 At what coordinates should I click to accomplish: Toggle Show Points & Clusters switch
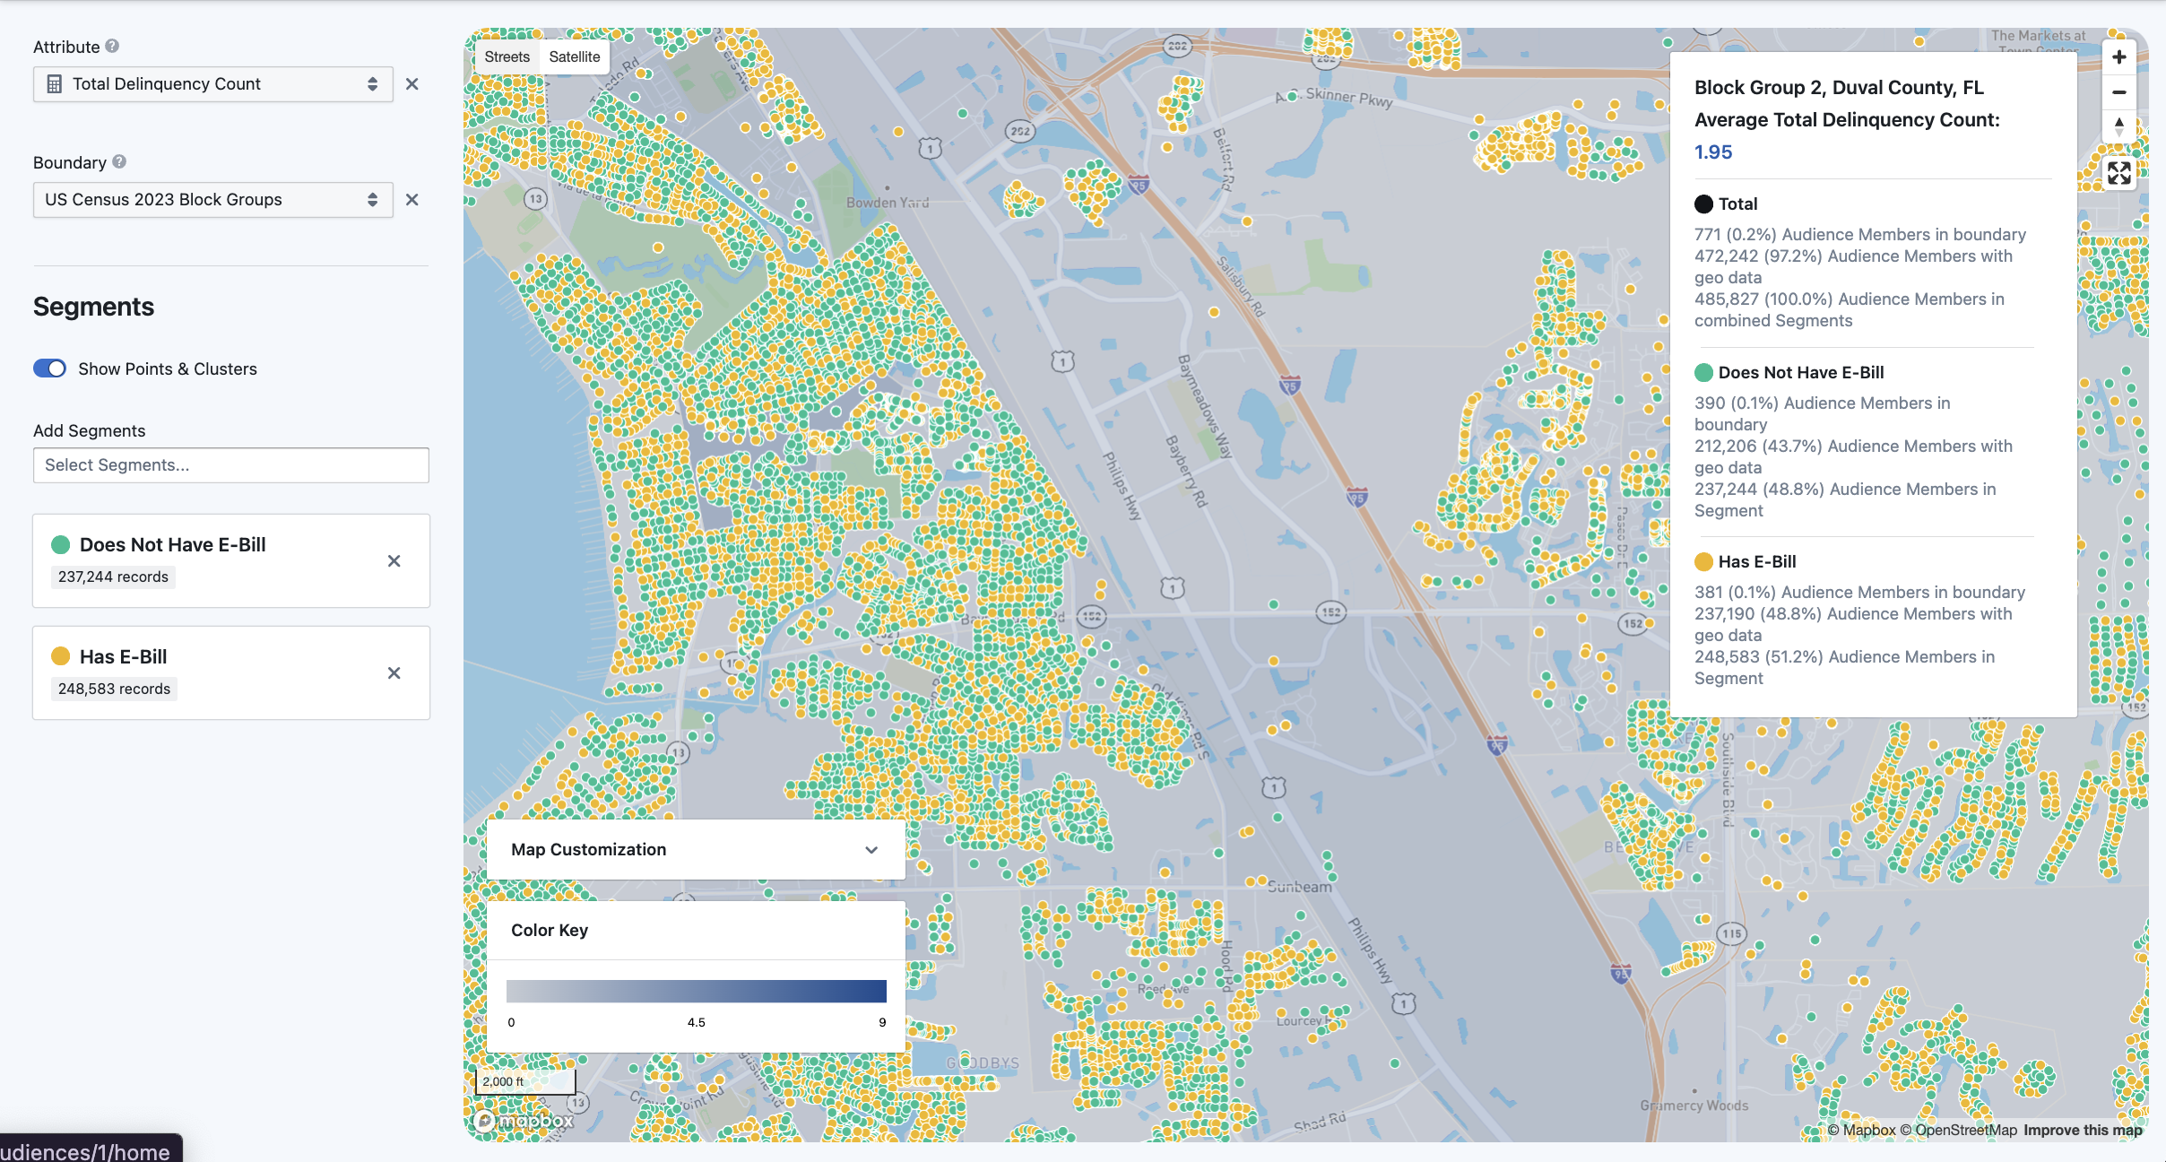click(x=50, y=369)
